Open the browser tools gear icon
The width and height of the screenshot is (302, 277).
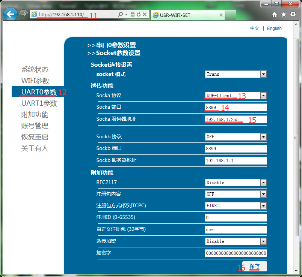point(293,14)
